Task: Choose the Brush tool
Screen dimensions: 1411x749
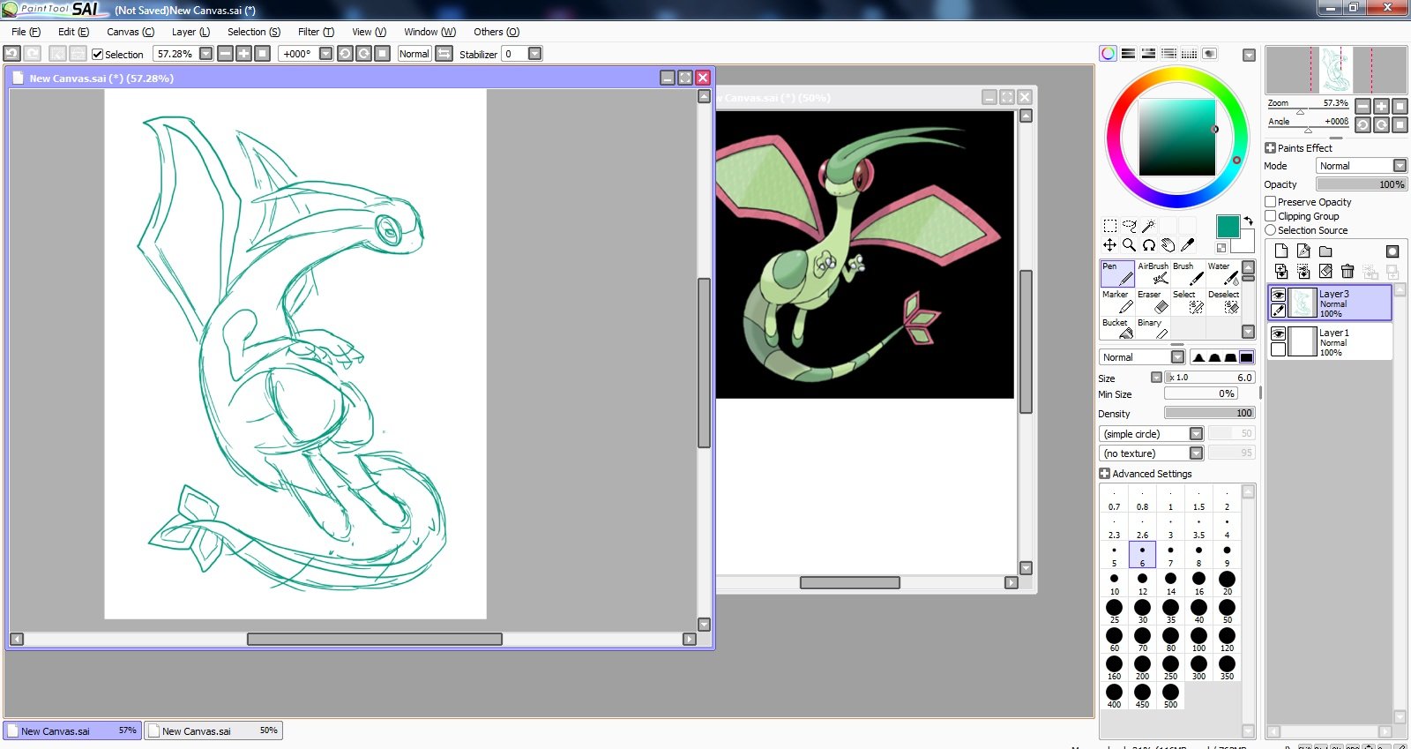Action: pyautogui.click(x=1187, y=273)
